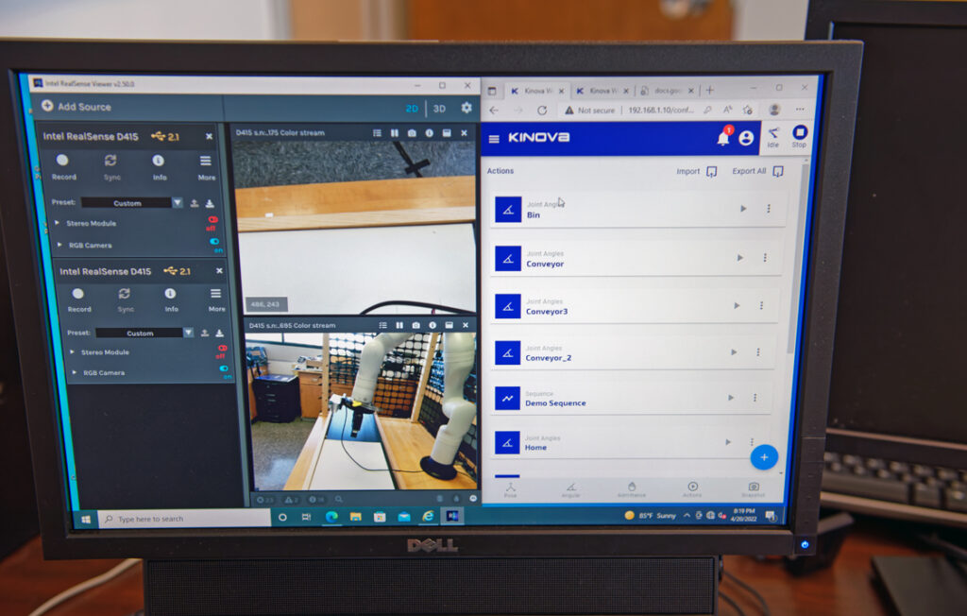Screen dimensions: 967x616
Task: Click the Kinova notifications bell
Action: tap(723, 139)
